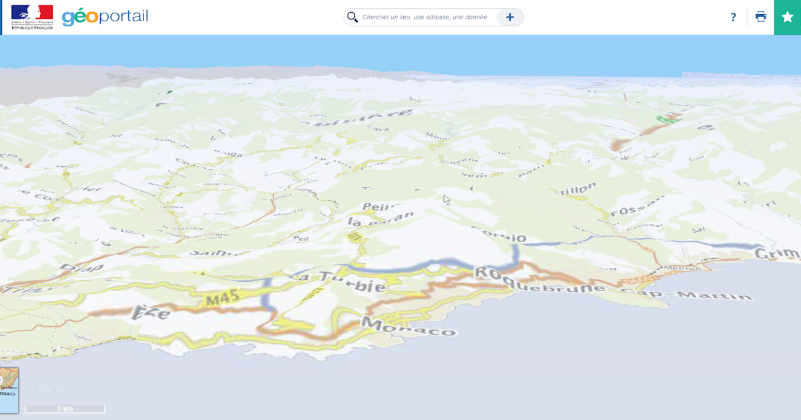Click the 2 km scale bar

click(65, 409)
